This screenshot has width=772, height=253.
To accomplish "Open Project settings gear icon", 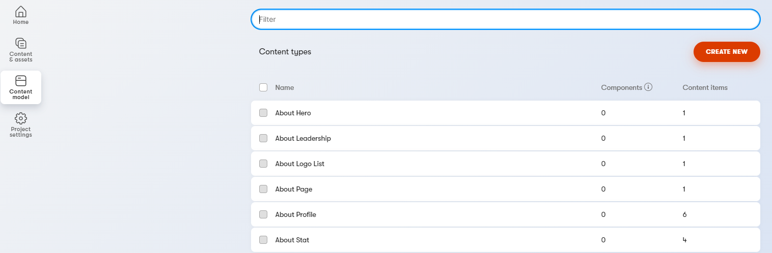I will [21, 118].
